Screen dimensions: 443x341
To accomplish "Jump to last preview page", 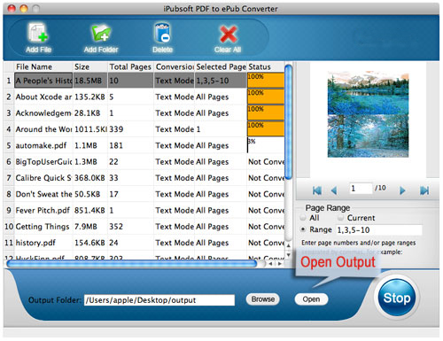I will [424, 190].
